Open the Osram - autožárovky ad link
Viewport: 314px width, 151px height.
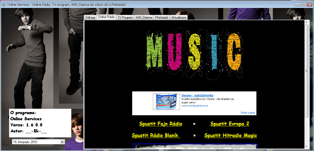point(197,95)
